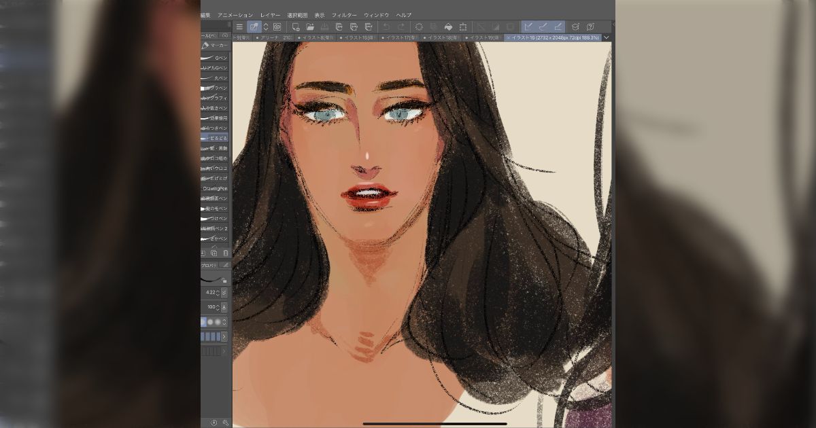Click the scale/transform icon in toolbar
The height and width of the screenshot is (428, 816).
463,27
